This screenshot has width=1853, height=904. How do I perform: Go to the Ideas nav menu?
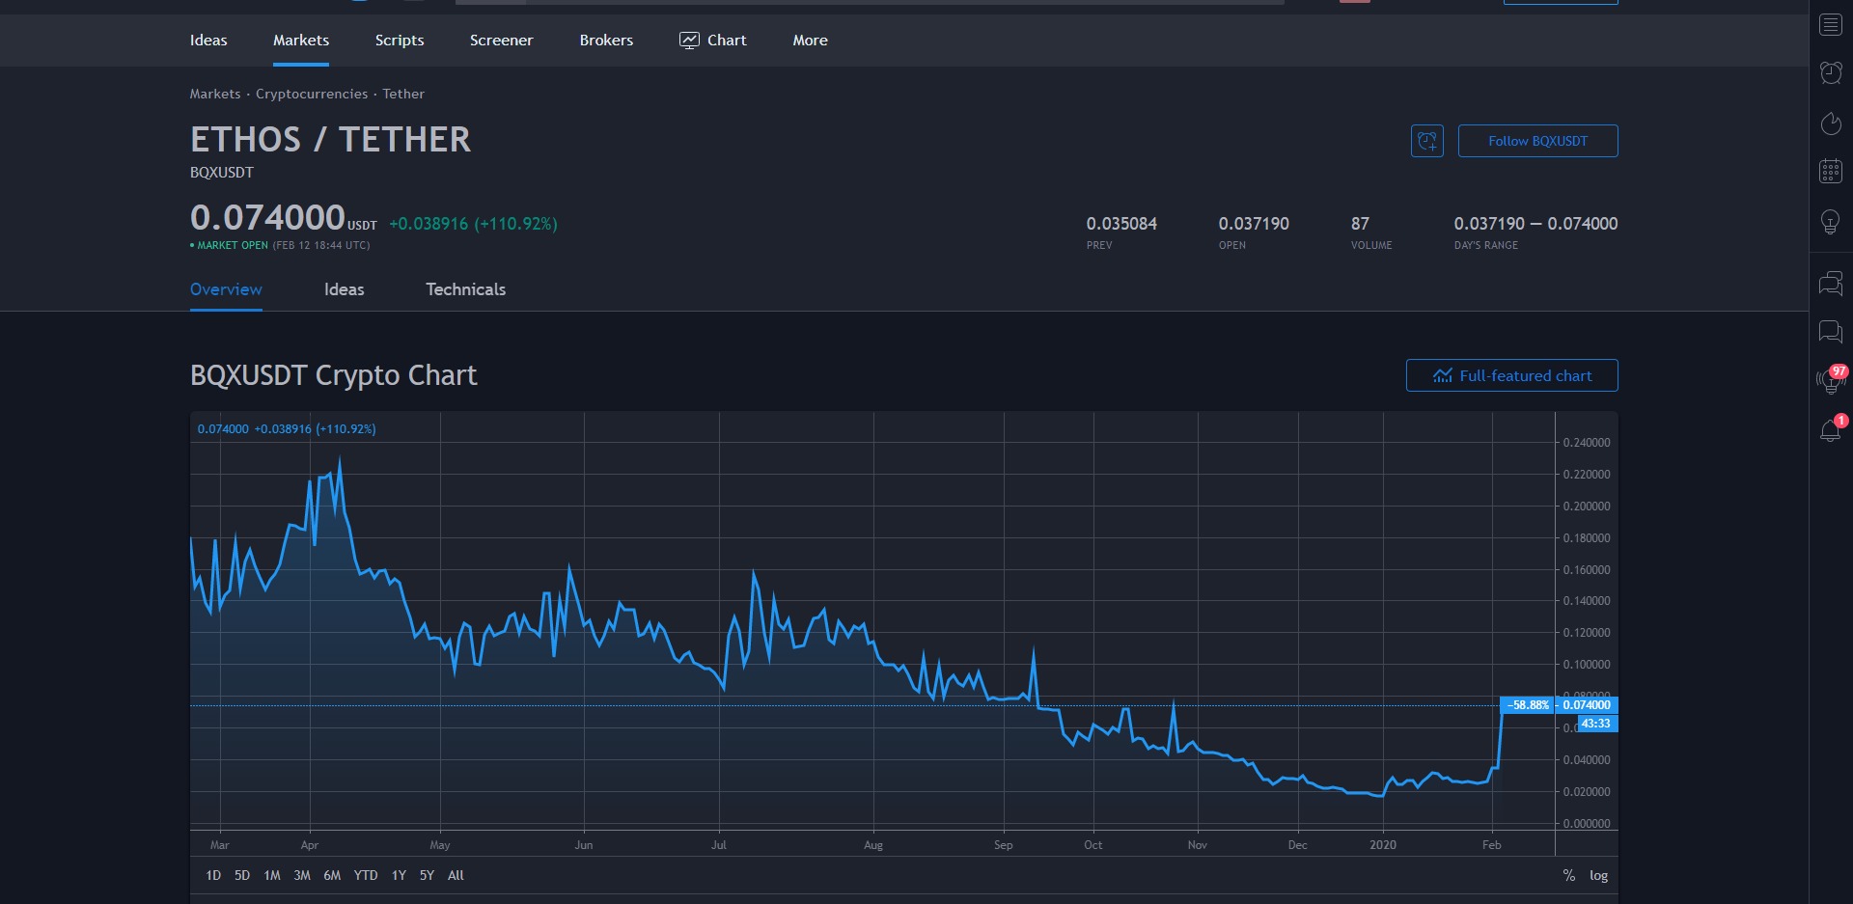[208, 41]
